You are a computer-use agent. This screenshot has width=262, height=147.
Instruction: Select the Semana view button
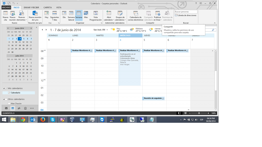(x=79, y=15)
